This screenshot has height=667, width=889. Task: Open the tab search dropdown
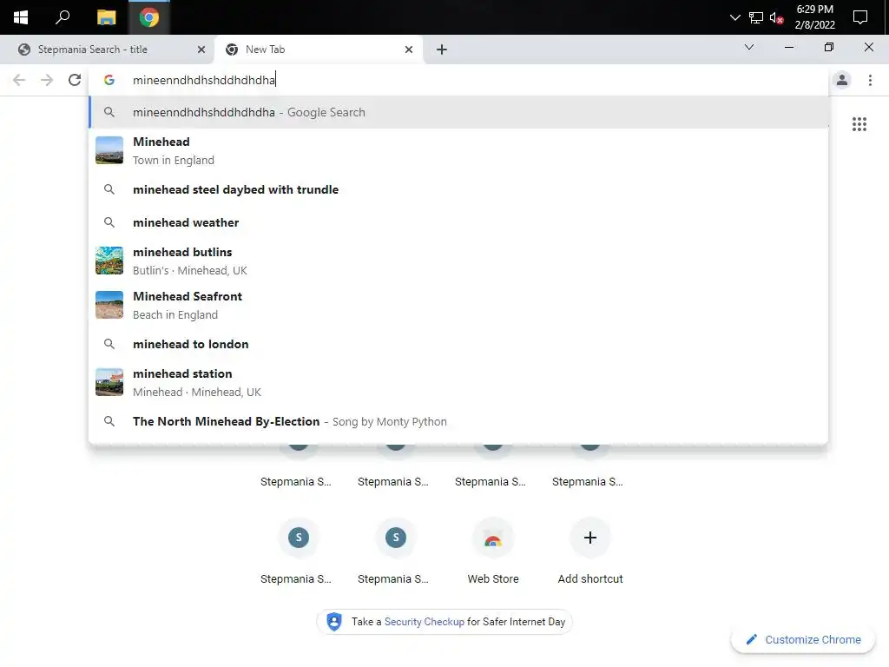749,47
